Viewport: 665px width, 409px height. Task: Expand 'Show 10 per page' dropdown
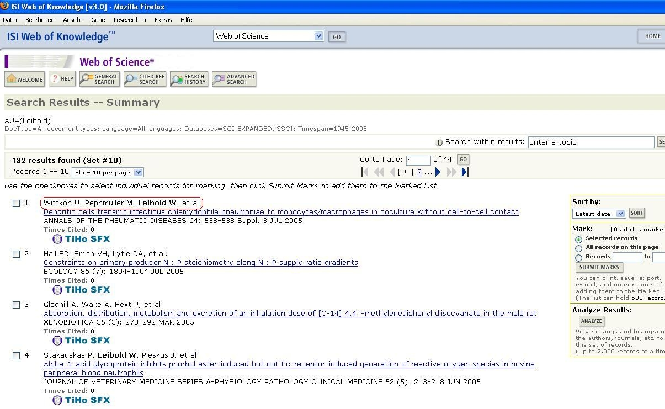point(108,172)
